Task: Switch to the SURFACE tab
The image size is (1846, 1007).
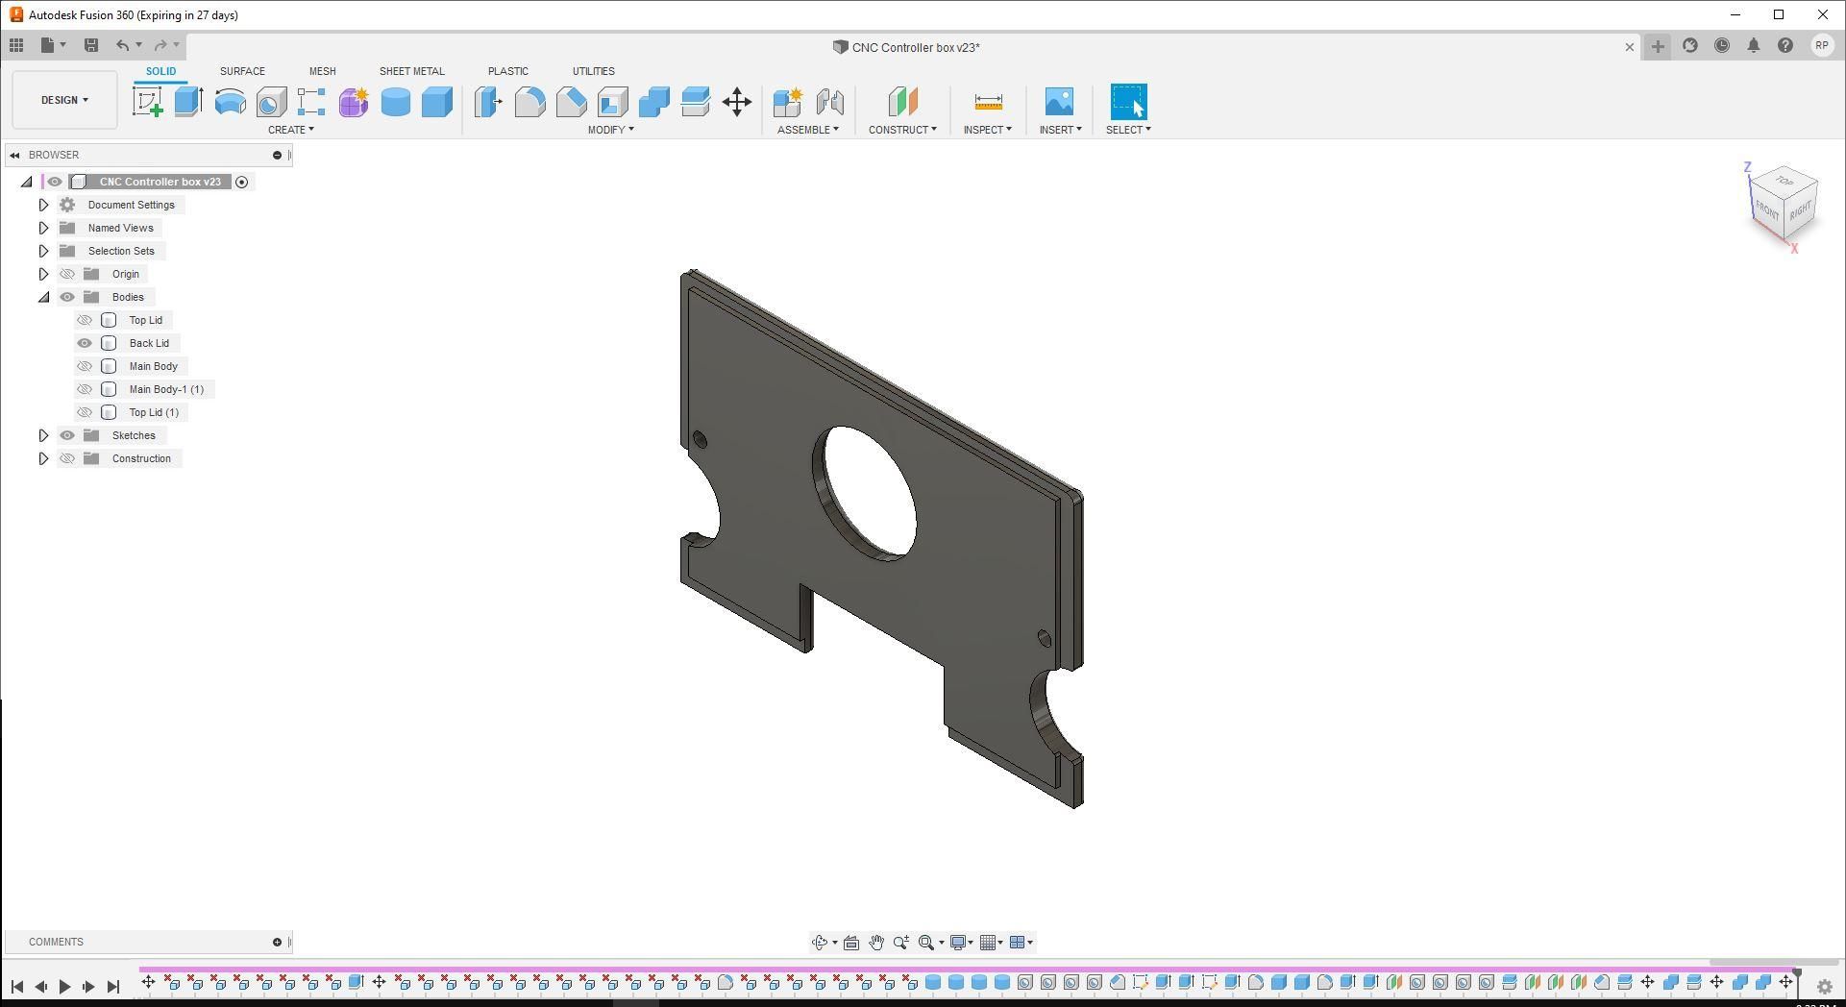Action: point(242,71)
